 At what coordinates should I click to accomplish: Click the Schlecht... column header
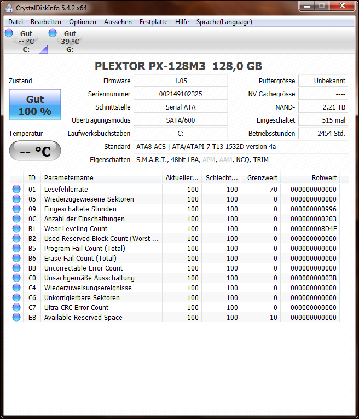click(x=221, y=177)
